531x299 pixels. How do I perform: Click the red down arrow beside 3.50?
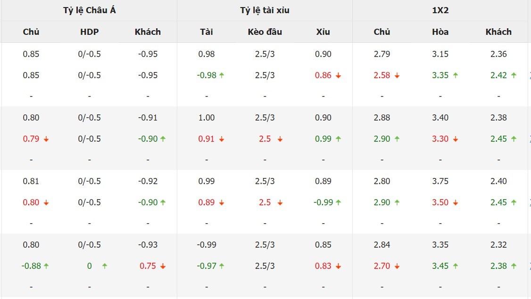pyautogui.click(x=455, y=202)
